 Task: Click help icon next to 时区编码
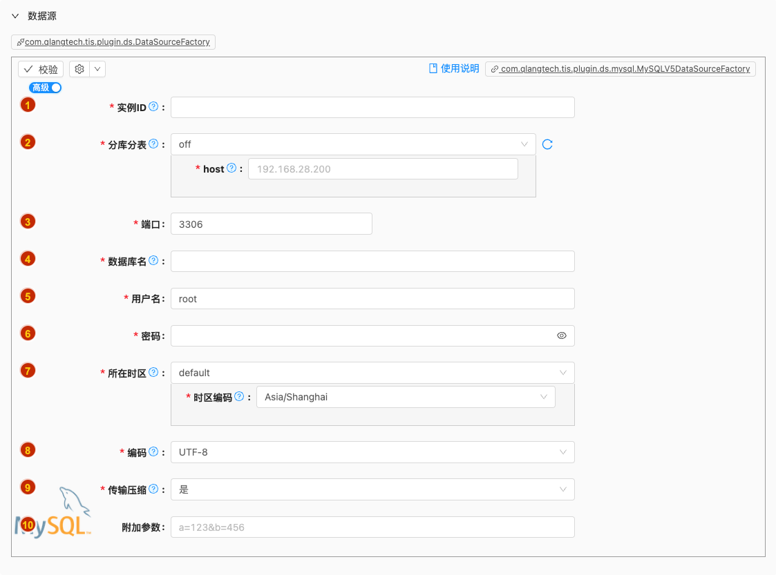239,397
